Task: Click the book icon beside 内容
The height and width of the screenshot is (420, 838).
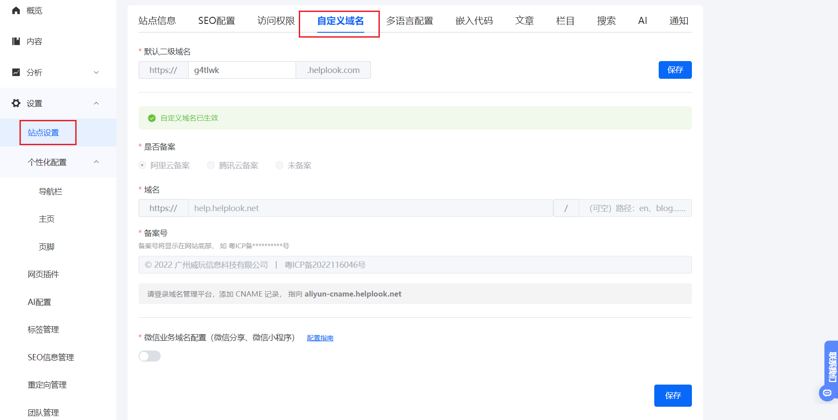Action: pyautogui.click(x=16, y=41)
